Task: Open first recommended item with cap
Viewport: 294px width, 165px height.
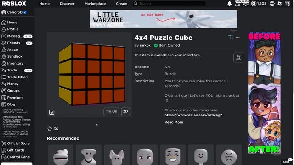Action: [x=60, y=155]
